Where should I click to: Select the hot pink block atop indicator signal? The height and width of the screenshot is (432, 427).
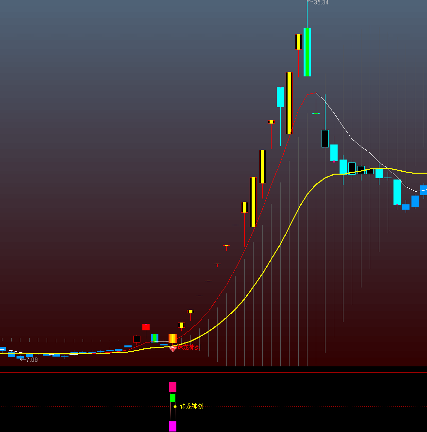click(172, 387)
